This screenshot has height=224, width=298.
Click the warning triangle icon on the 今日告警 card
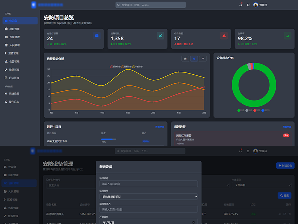click(224, 35)
